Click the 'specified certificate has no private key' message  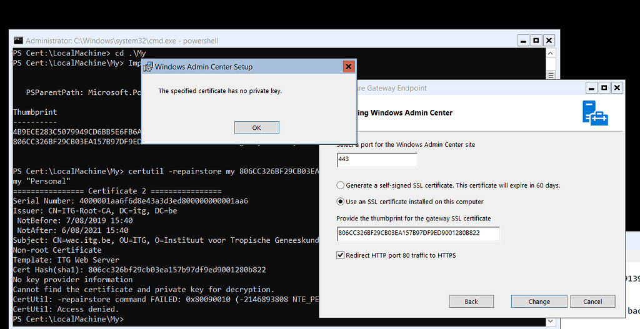tap(220, 91)
